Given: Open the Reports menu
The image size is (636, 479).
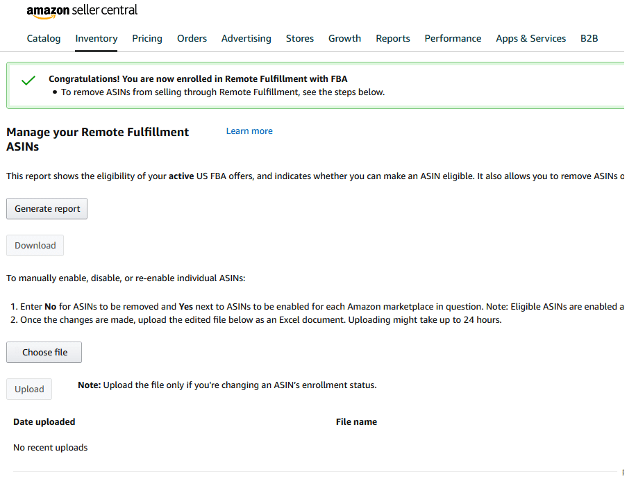Looking at the screenshot, I should tap(392, 39).
